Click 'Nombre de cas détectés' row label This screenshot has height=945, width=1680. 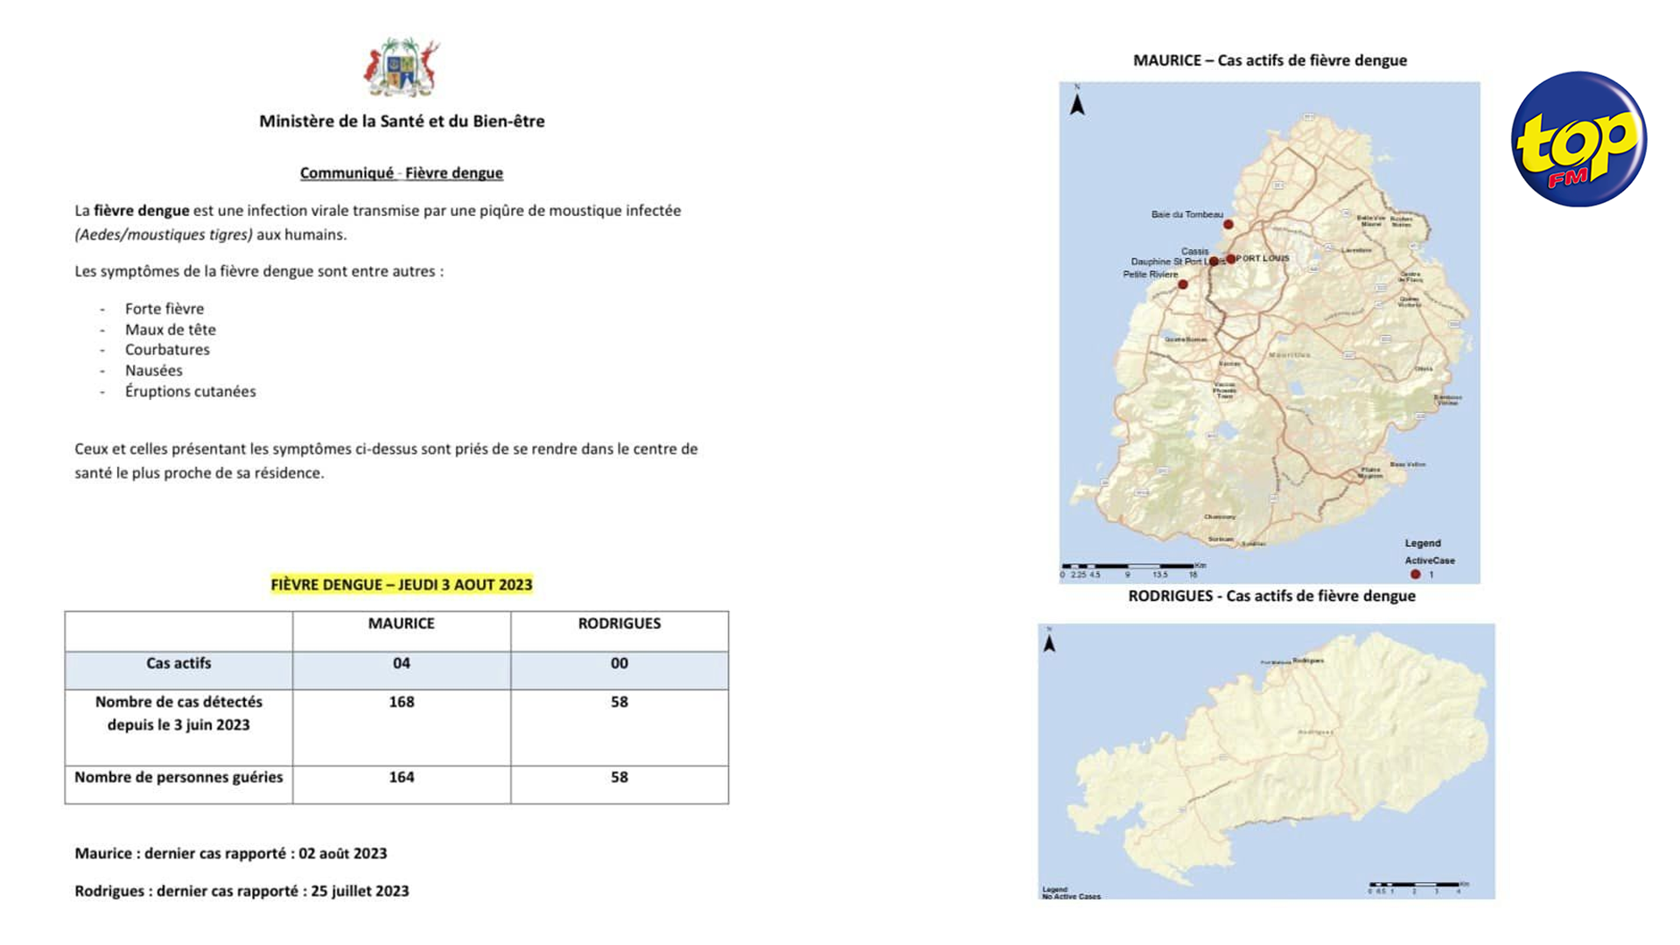(x=178, y=713)
